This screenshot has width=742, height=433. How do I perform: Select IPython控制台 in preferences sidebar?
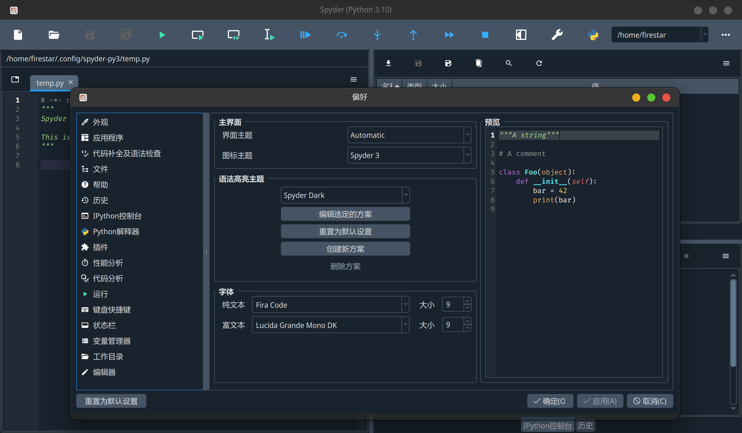[140, 216]
